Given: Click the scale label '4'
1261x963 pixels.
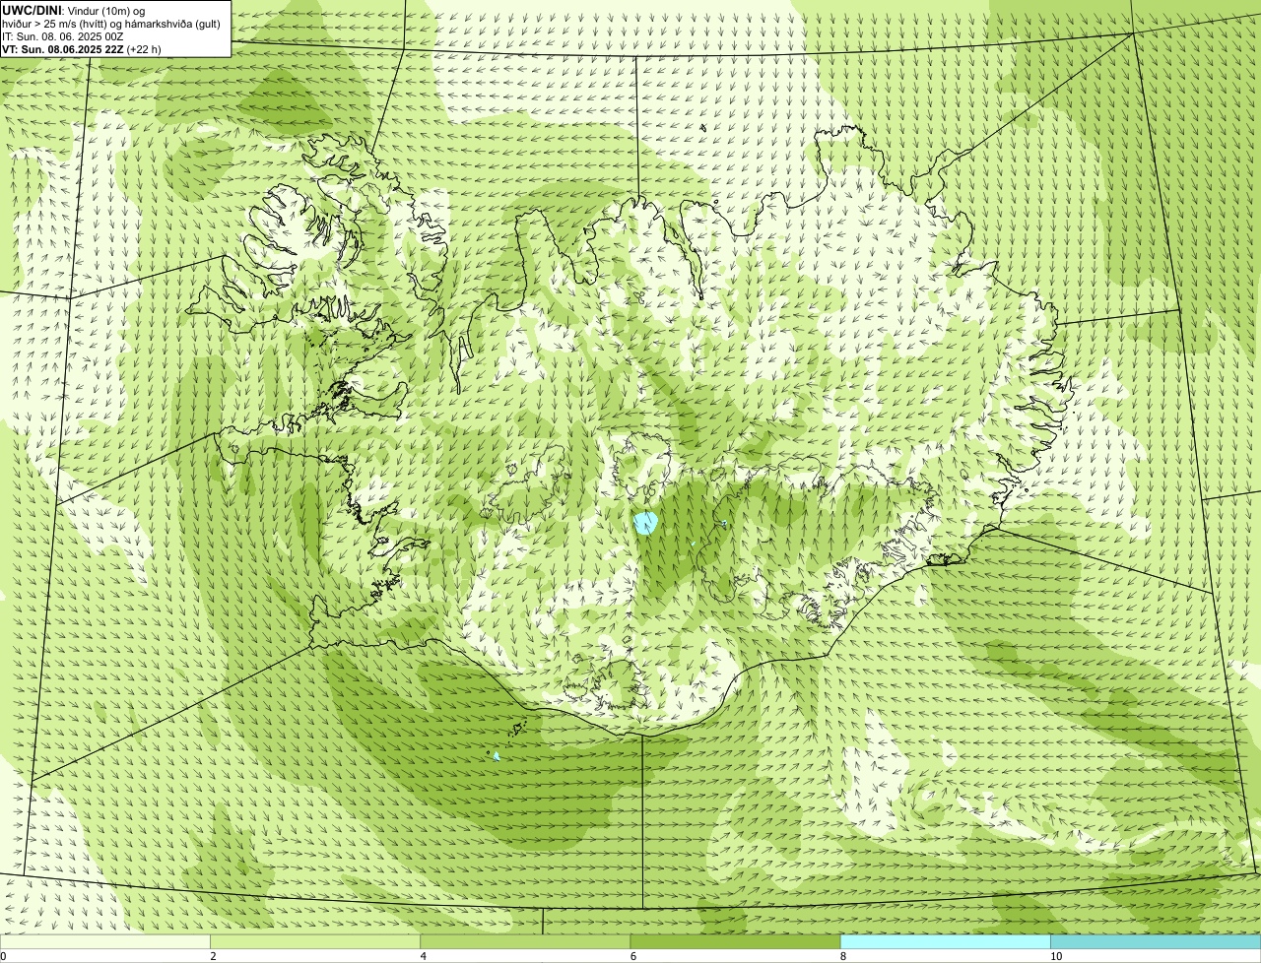Looking at the screenshot, I should click(423, 956).
